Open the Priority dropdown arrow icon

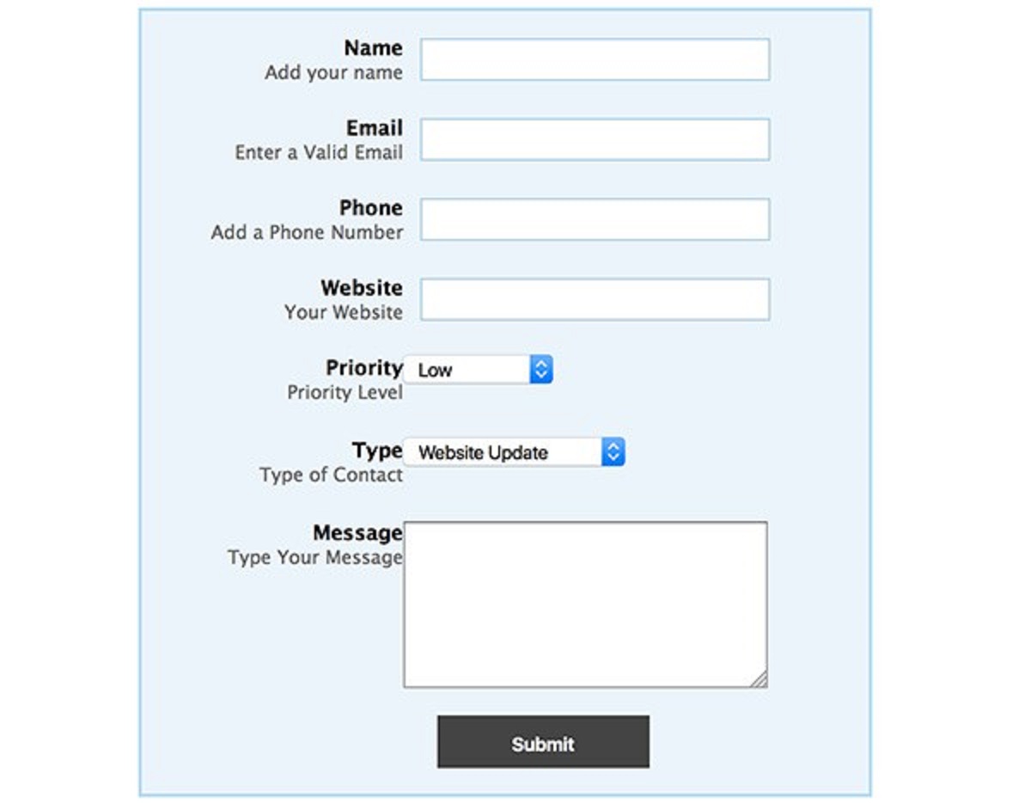pos(540,368)
